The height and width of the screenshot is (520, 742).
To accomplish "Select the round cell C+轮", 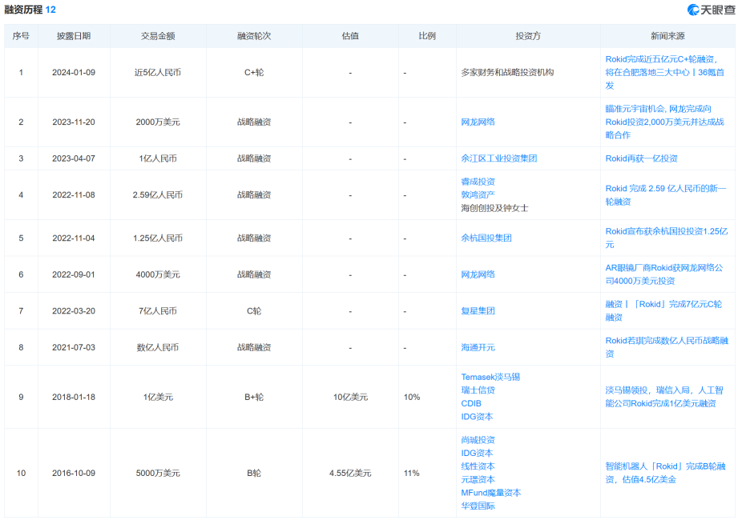I will tap(254, 72).
